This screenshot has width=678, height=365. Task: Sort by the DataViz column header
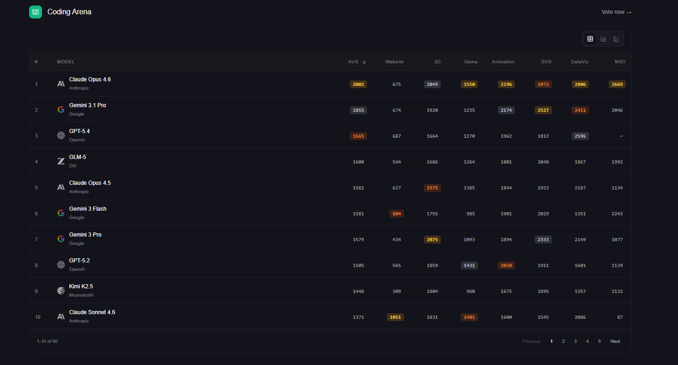579,62
